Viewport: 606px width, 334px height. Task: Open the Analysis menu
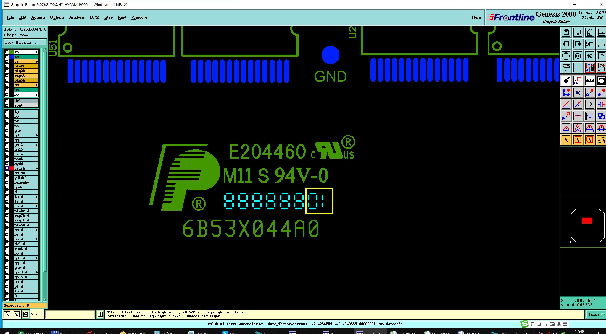click(77, 17)
